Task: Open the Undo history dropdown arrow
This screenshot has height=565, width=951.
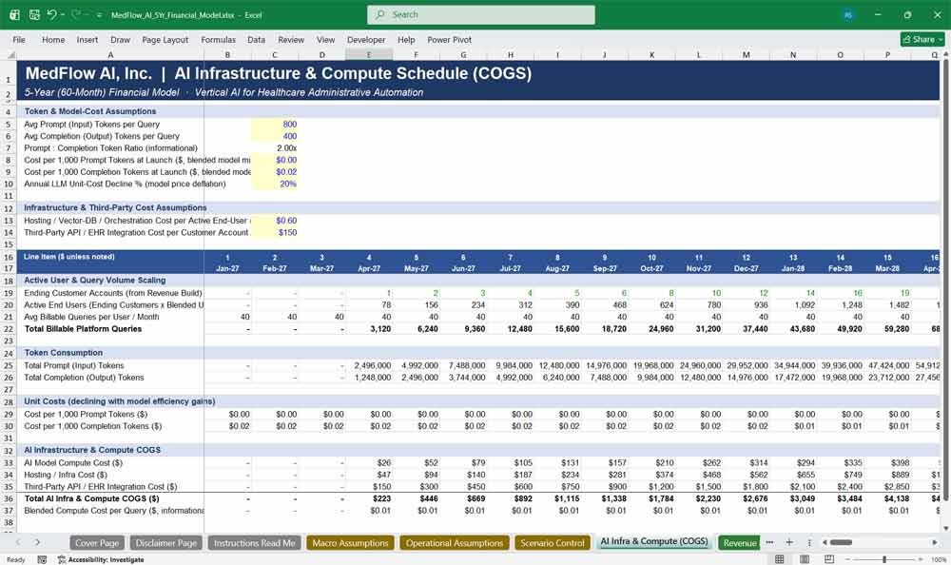Action: click(63, 14)
